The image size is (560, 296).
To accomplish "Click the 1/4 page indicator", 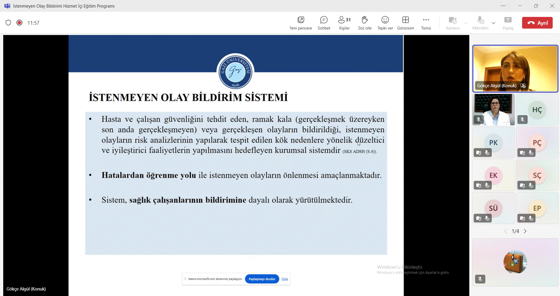I will (x=515, y=231).
